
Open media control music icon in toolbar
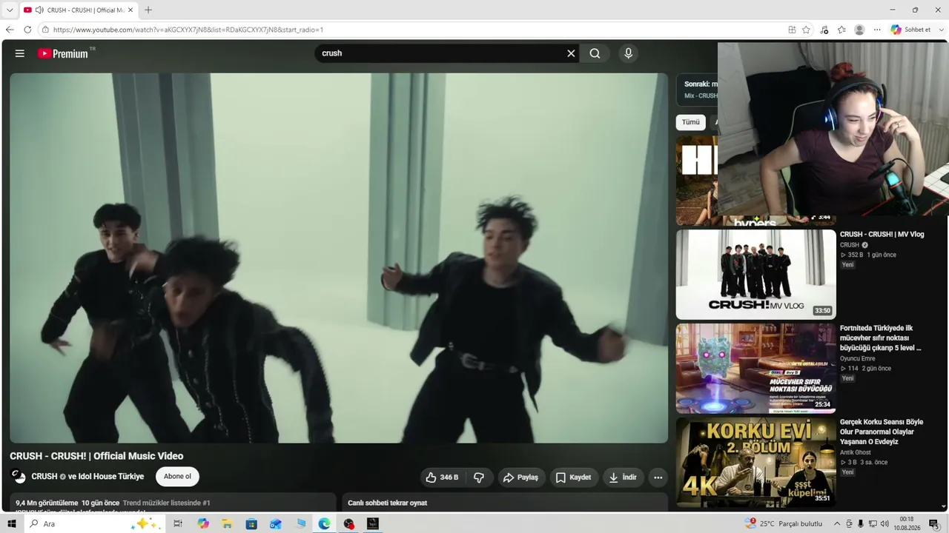824,30
